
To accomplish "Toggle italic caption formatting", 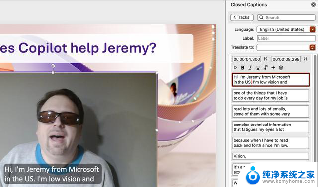I will [250, 68].
